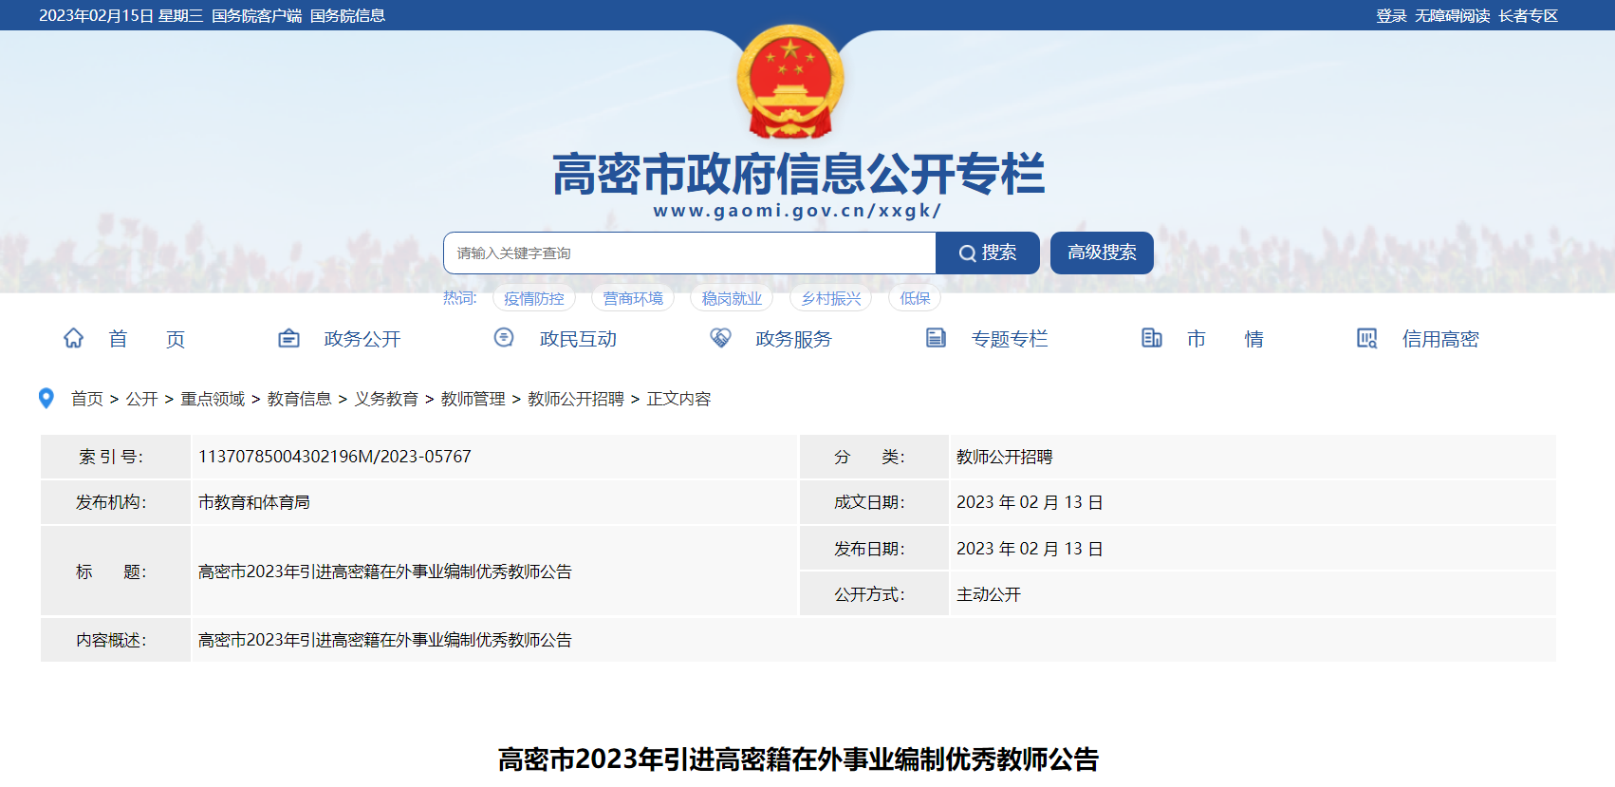Click the handshake icon beside 政务服务
This screenshot has width=1615, height=787.
(720, 338)
